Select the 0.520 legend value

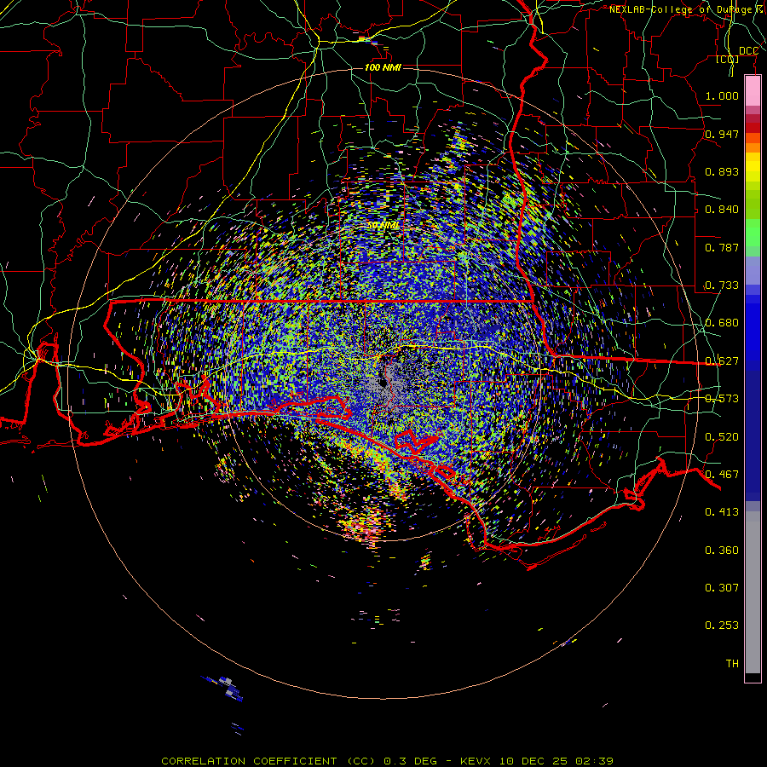(722, 437)
